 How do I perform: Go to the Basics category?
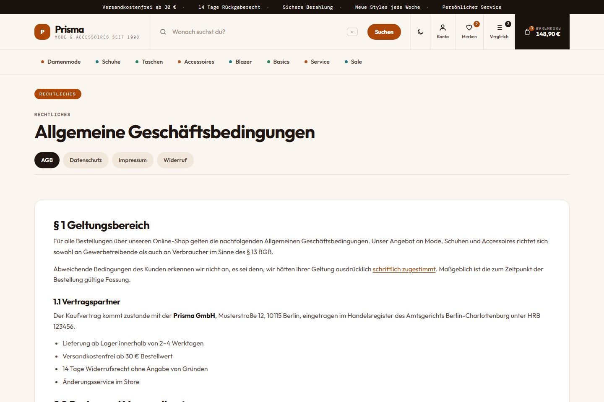point(278,62)
